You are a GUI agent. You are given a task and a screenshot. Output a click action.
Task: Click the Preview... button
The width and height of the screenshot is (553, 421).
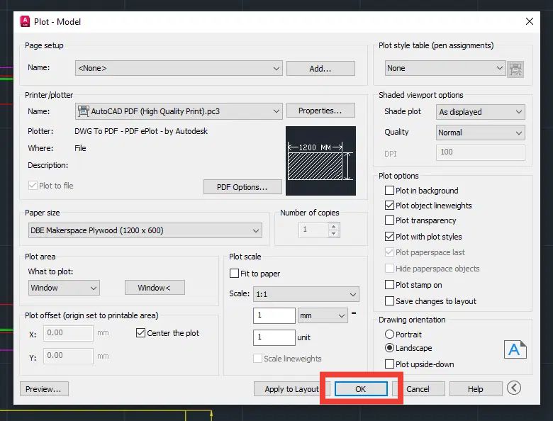pos(44,389)
